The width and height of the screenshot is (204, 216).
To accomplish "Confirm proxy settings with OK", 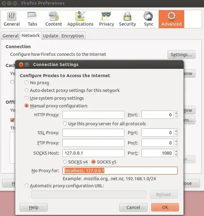I will 165,207.
